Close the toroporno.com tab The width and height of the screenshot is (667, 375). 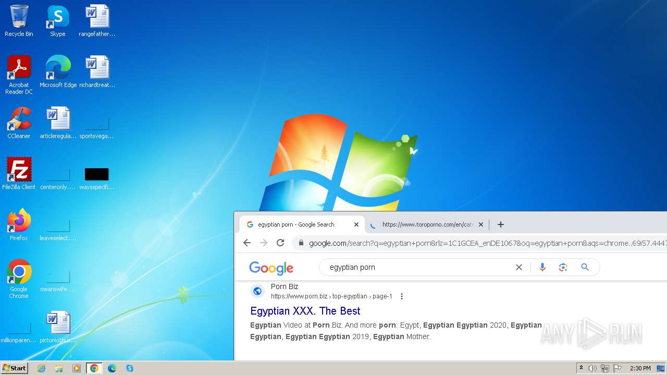[481, 224]
